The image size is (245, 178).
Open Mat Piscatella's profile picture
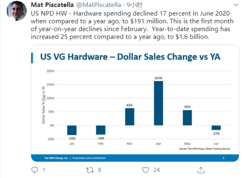coord(16,11)
